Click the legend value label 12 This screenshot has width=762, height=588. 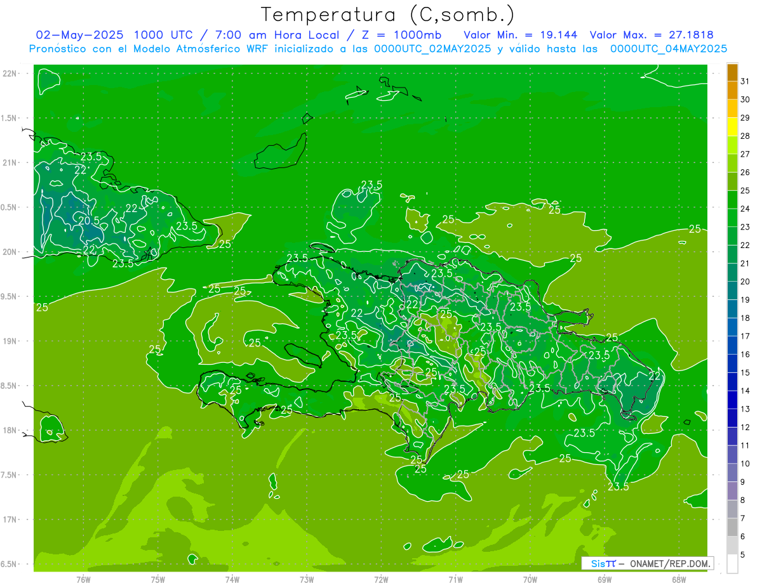click(745, 427)
